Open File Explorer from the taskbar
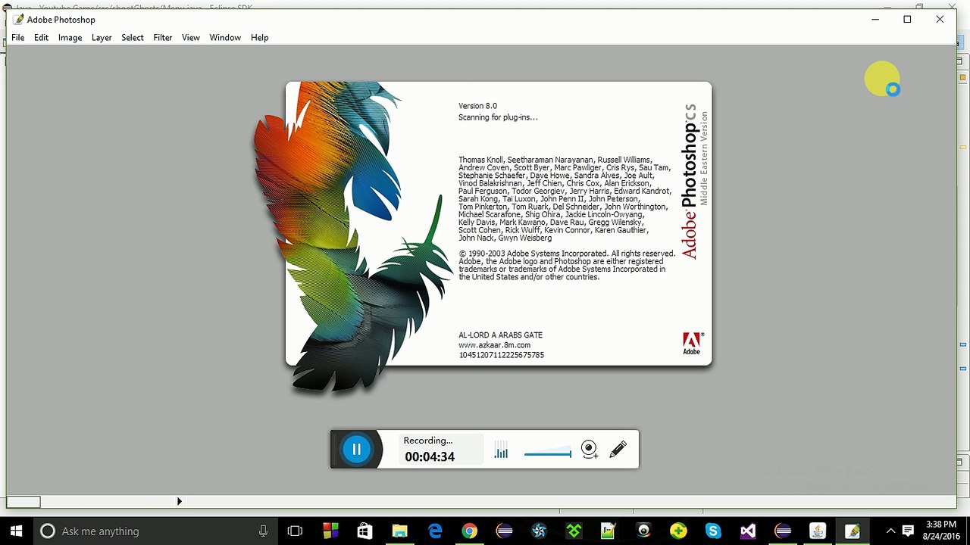The height and width of the screenshot is (545, 970). [x=399, y=531]
